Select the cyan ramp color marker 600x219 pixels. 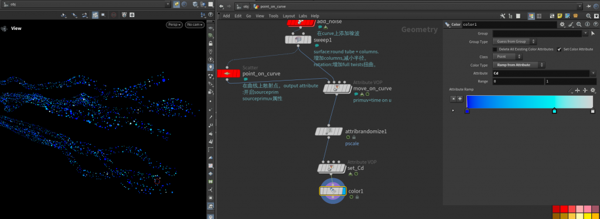pyautogui.click(x=554, y=111)
